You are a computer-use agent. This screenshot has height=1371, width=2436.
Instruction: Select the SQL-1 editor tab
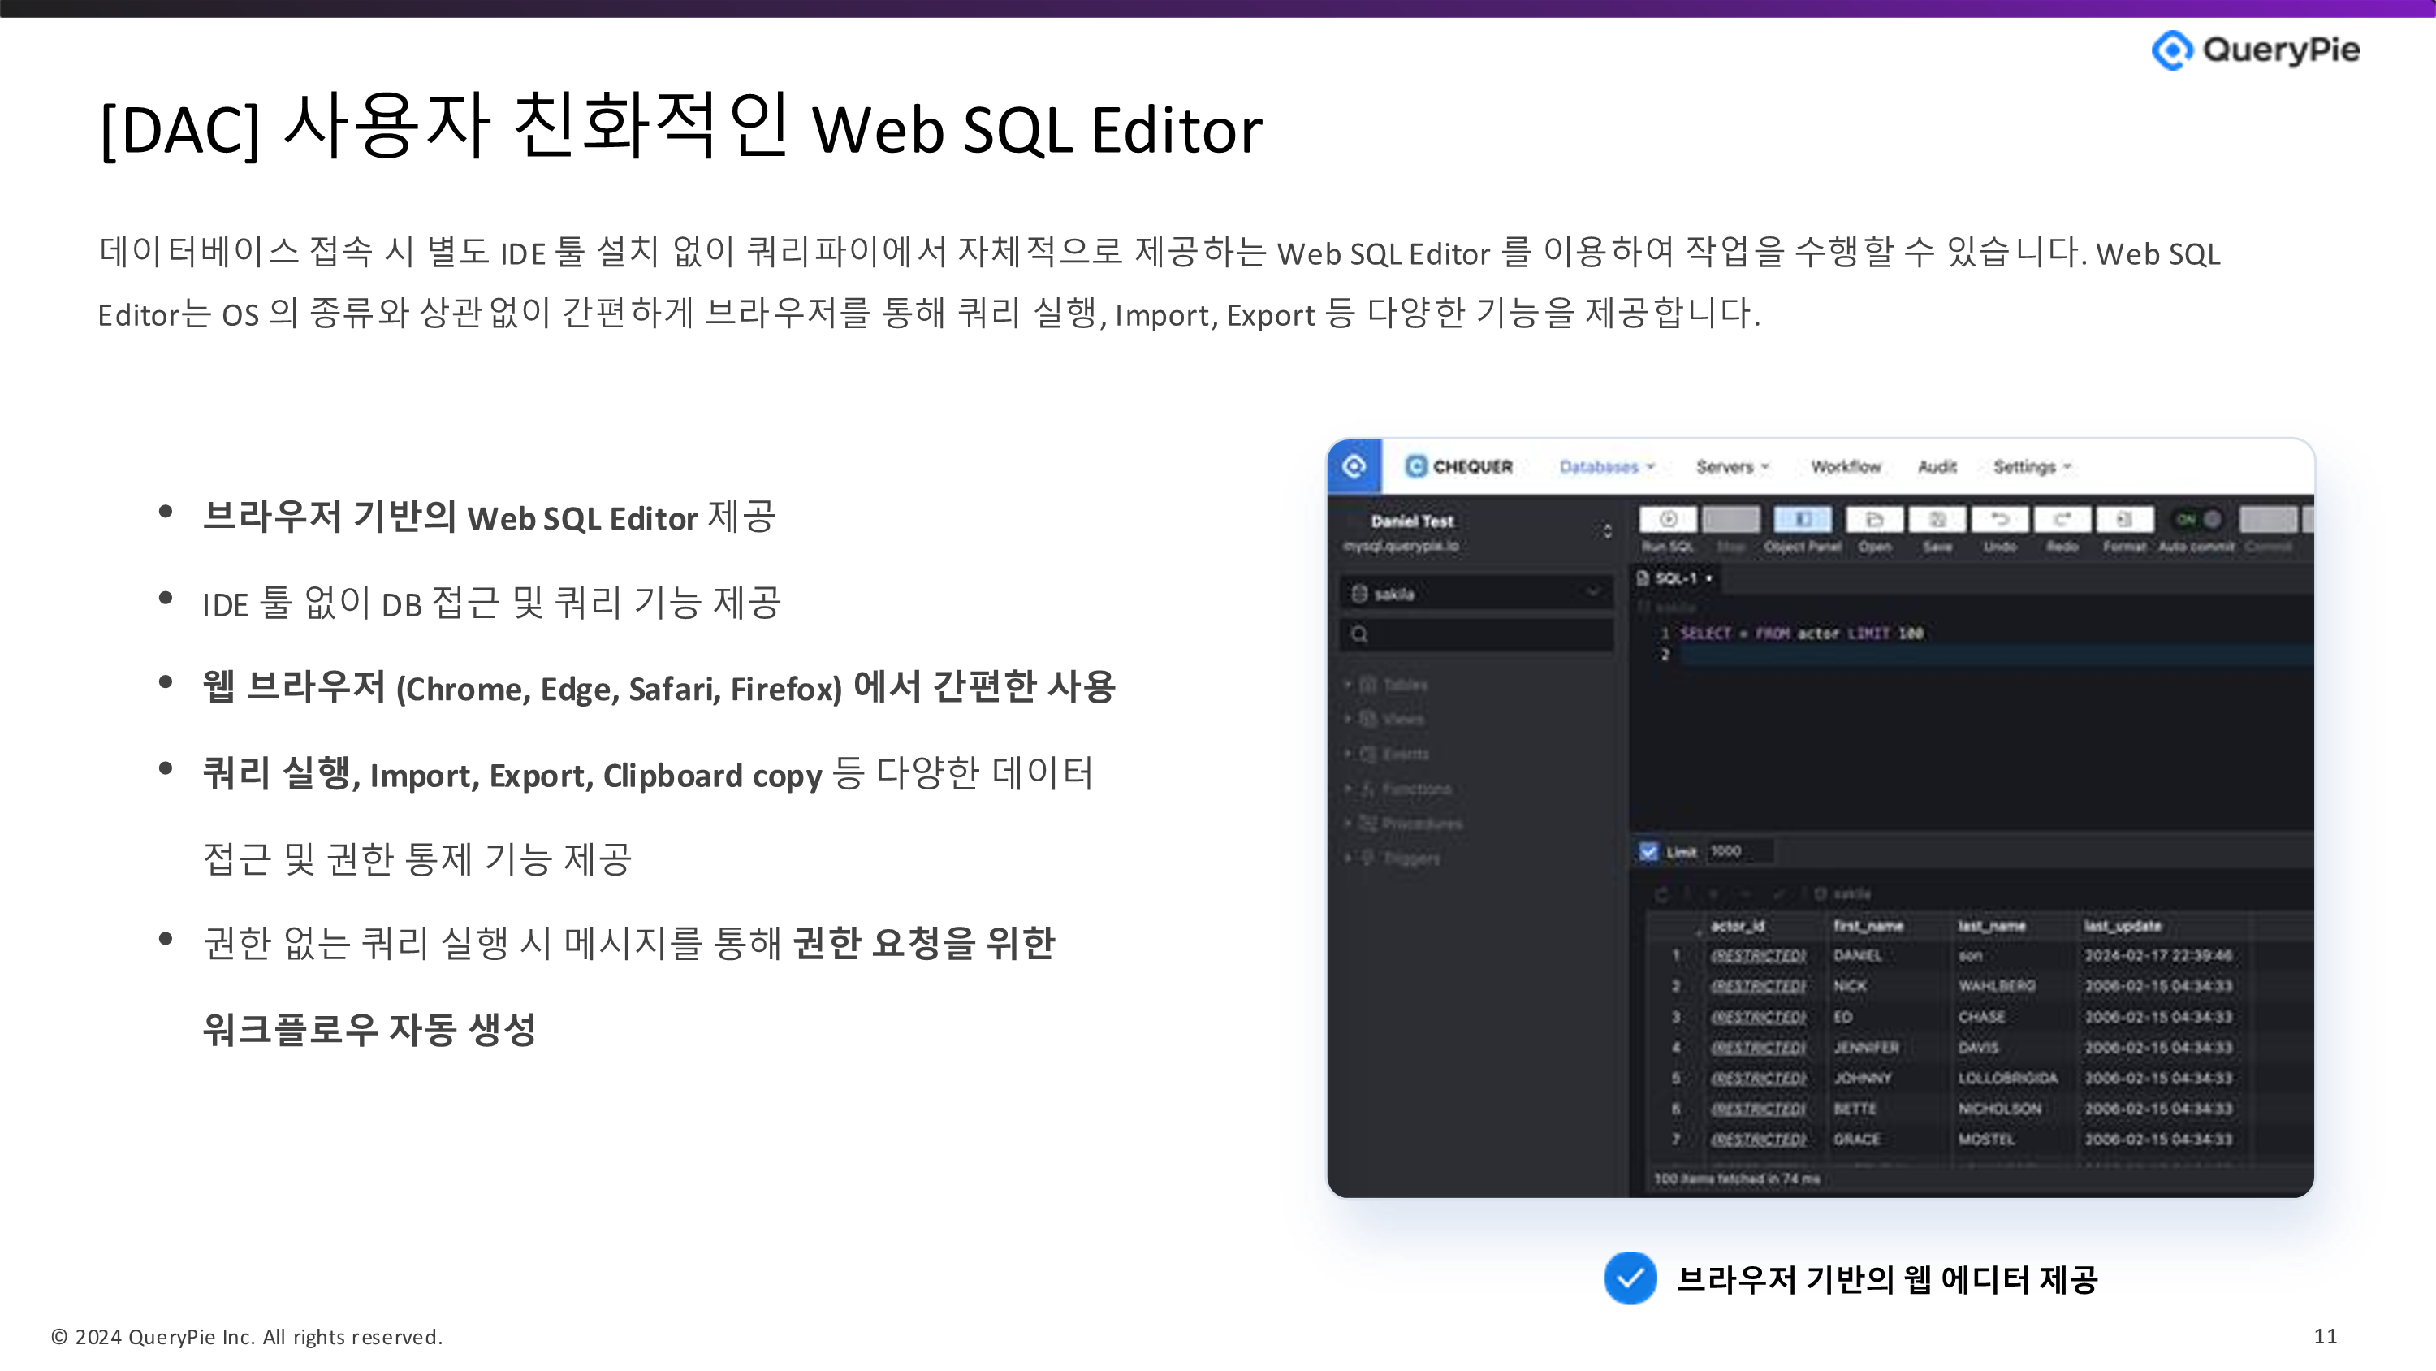pyautogui.click(x=1676, y=578)
